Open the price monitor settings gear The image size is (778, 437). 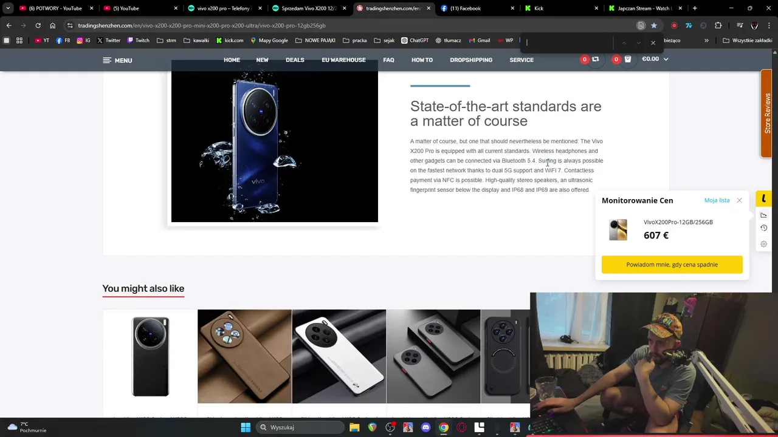tap(763, 244)
